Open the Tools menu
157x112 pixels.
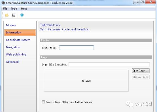click(x=14, y=9)
